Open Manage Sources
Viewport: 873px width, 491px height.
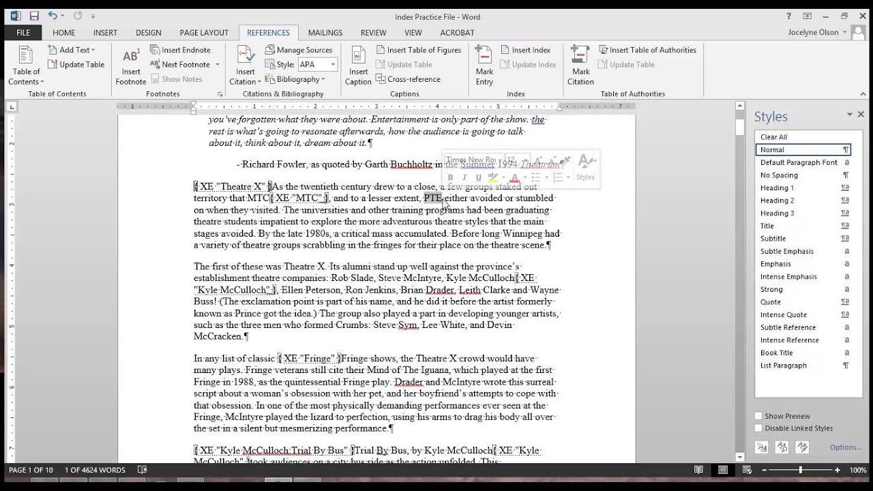point(299,50)
